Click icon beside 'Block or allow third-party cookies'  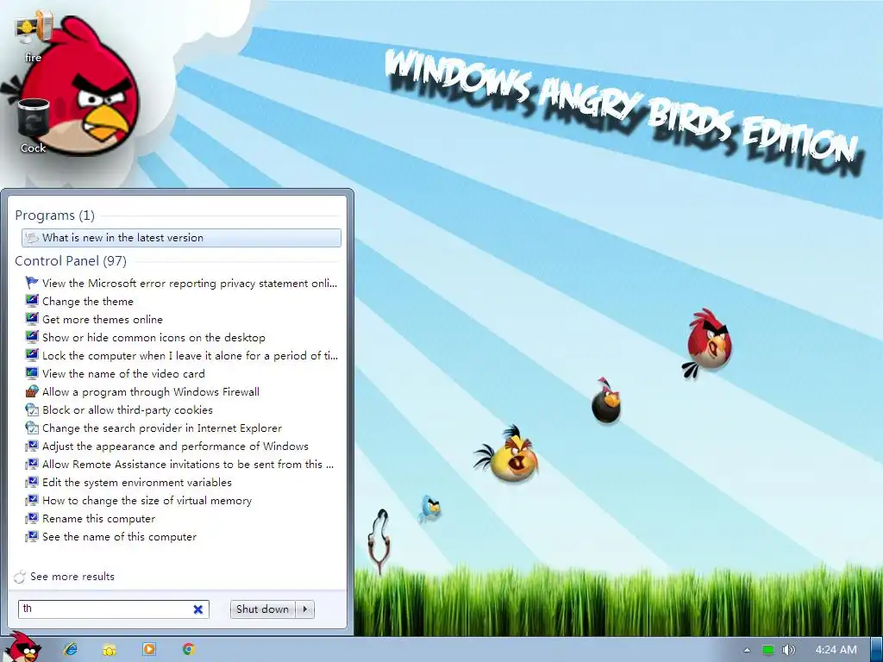point(32,409)
